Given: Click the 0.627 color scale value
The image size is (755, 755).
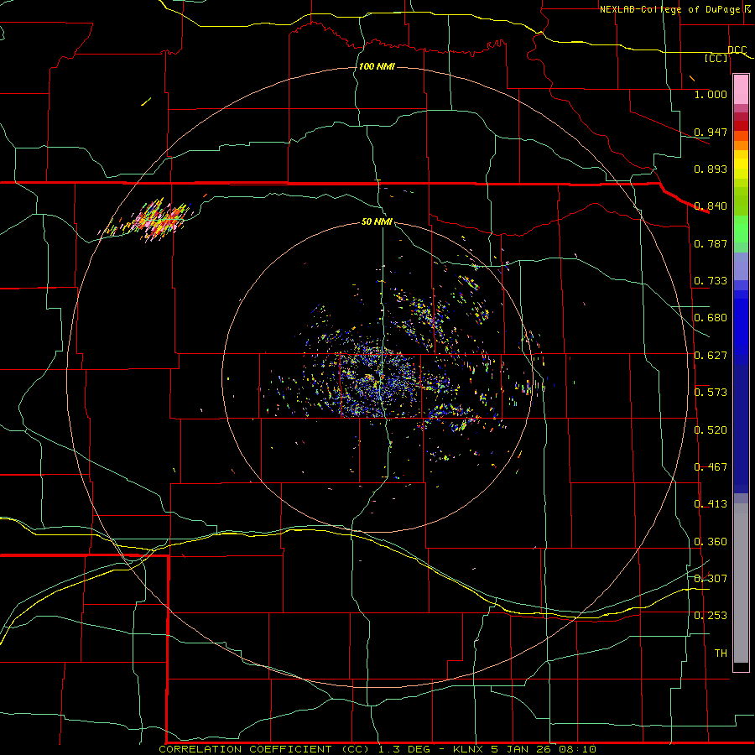Looking at the screenshot, I should [711, 356].
